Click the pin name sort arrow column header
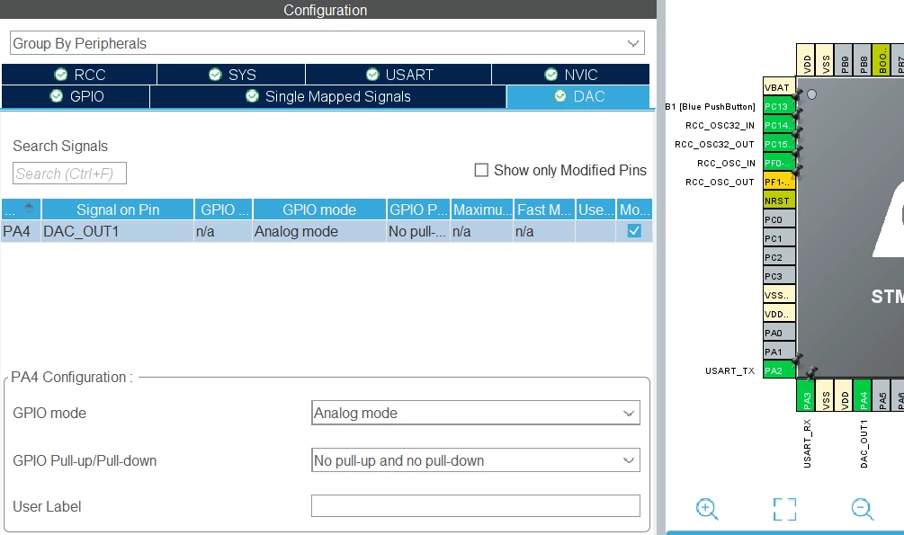904x535 pixels. (x=22, y=210)
